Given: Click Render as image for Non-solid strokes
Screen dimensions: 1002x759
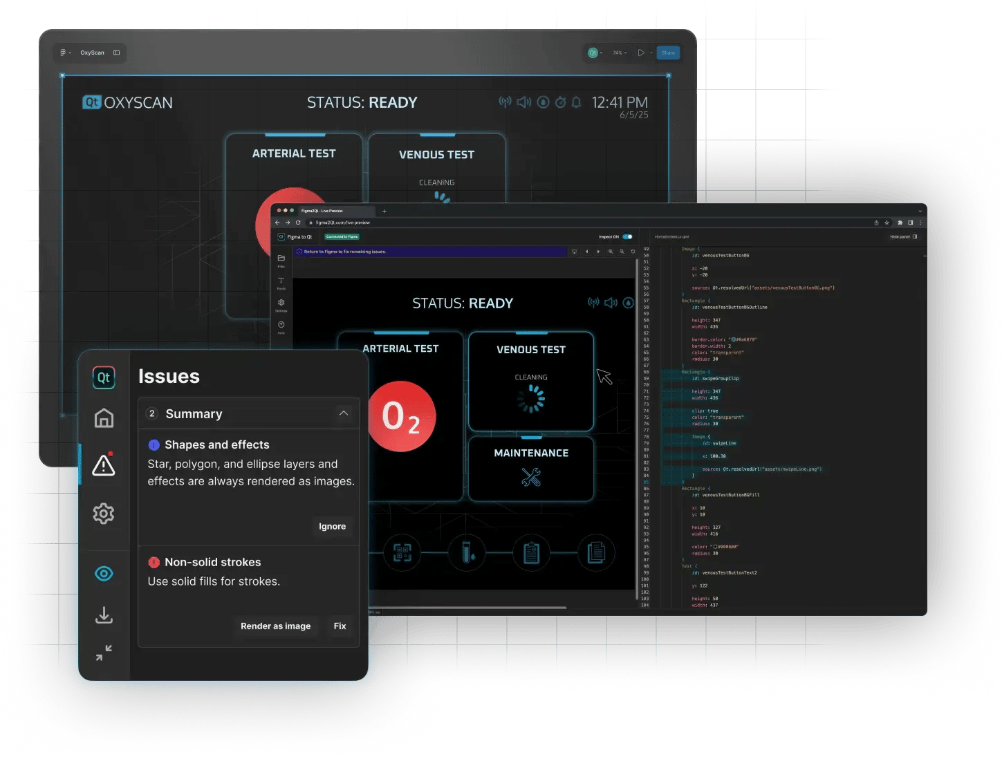Looking at the screenshot, I should tap(275, 626).
